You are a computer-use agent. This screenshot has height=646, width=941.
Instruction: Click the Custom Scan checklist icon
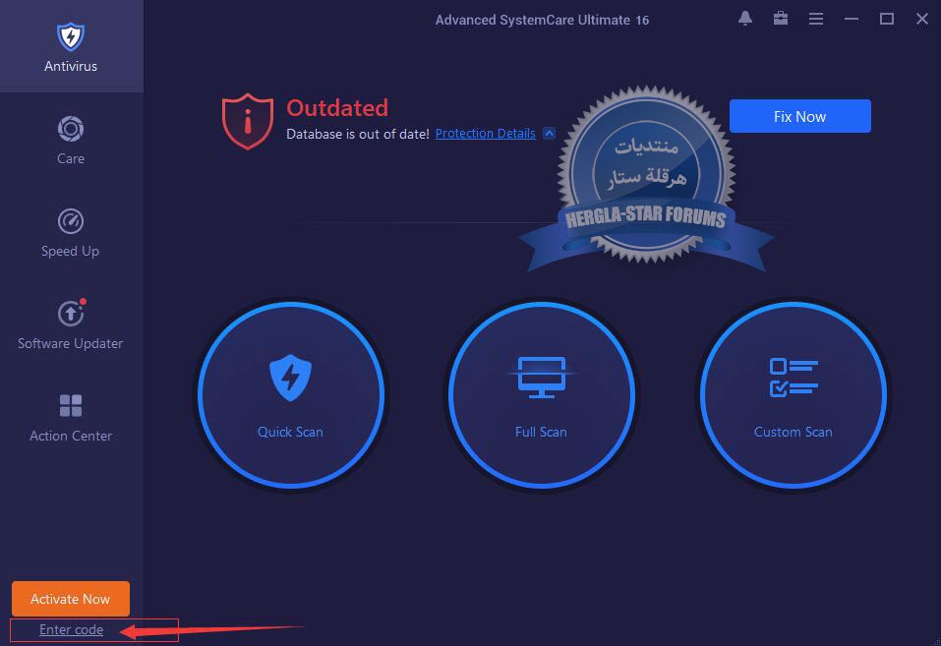click(x=794, y=377)
